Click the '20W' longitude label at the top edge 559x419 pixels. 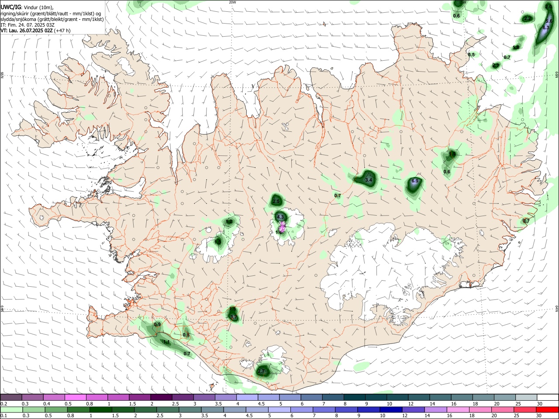(232, 2)
